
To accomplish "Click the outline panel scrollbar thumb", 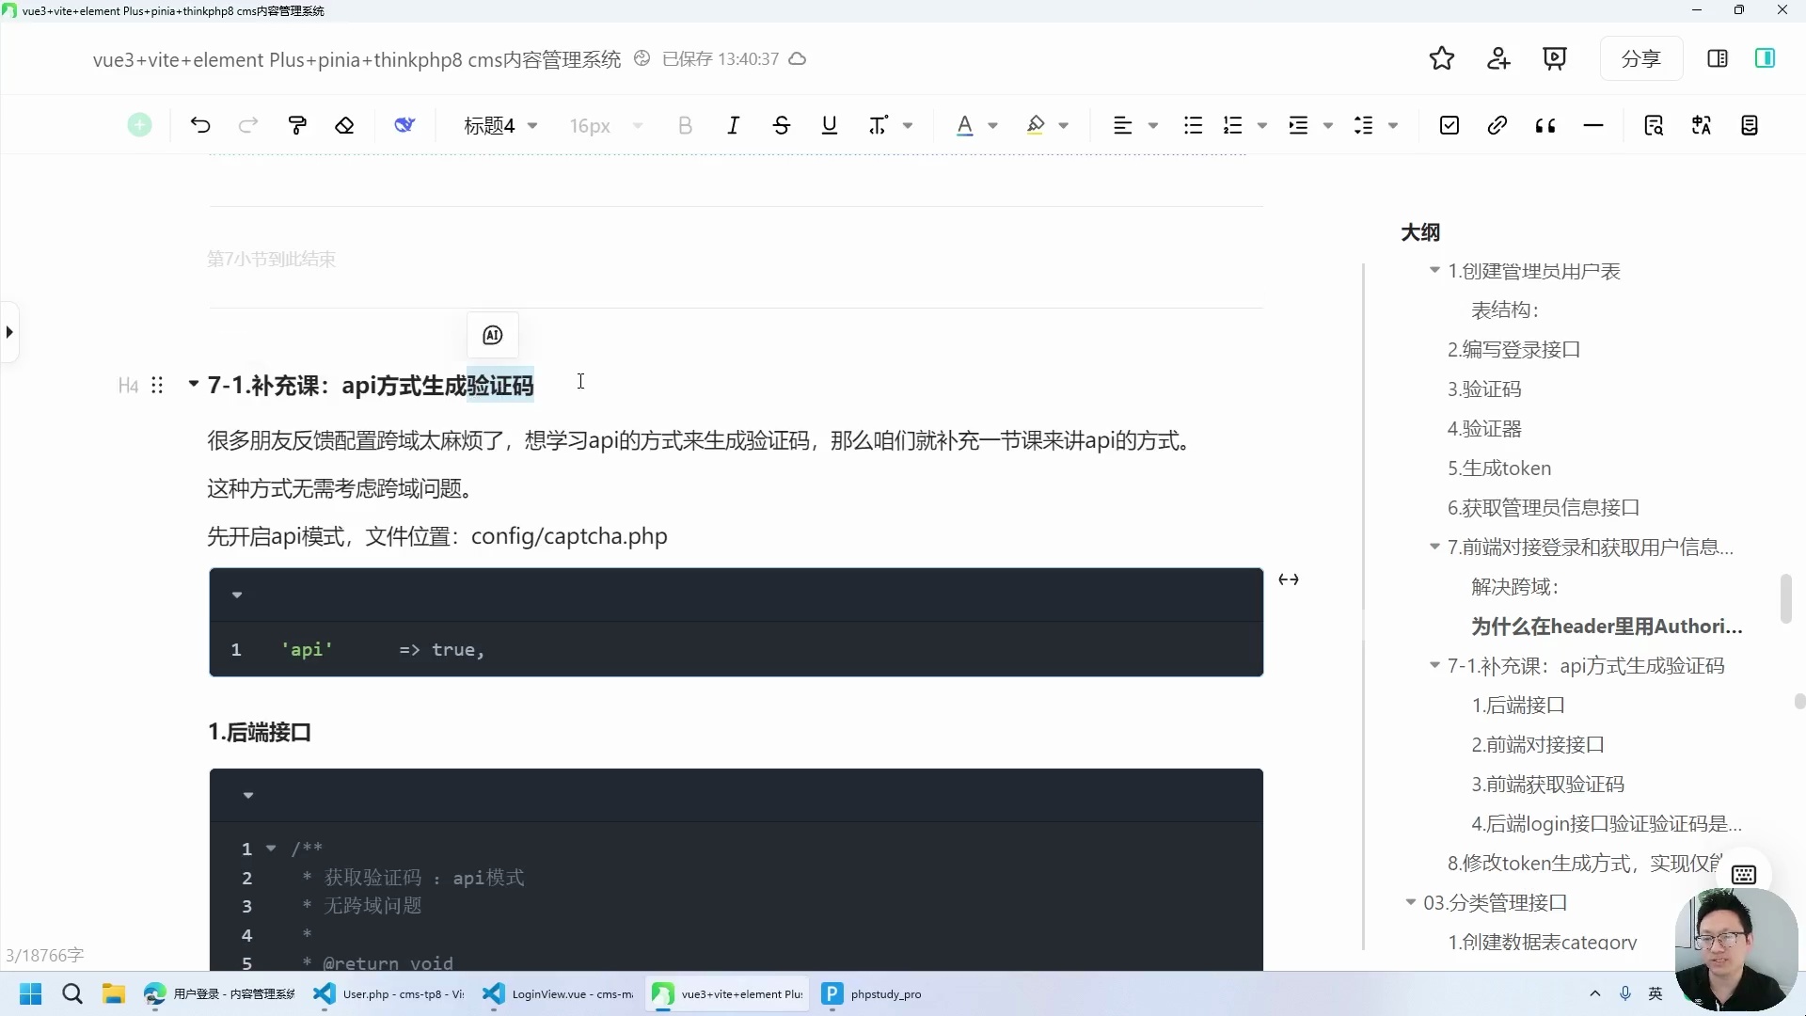I will tap(1786, 598).
